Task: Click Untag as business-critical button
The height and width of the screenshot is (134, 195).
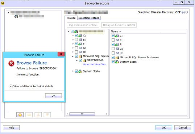Action: click(119, 25)
